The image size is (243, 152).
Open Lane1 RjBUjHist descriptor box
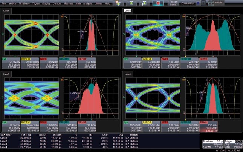(x=68, y=63)
